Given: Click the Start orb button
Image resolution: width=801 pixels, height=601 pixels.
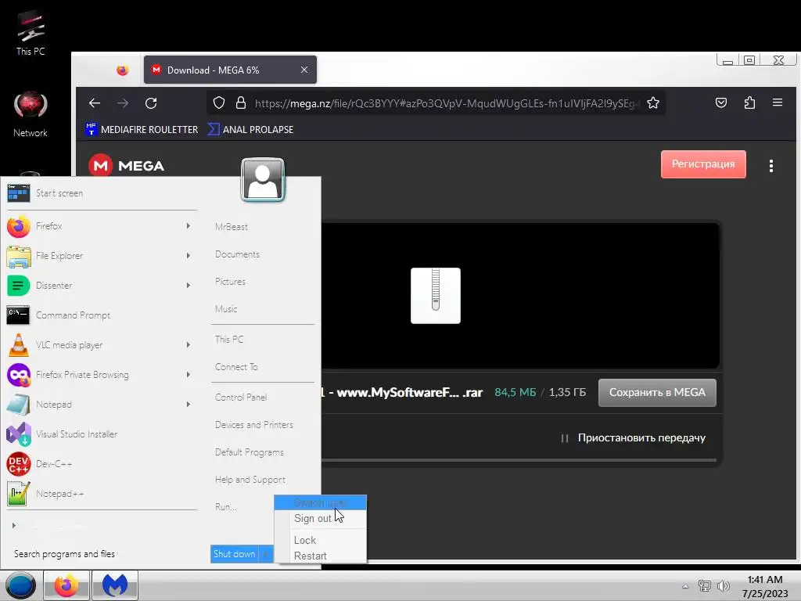Looking at the screenshot, I should coord(20,585).
